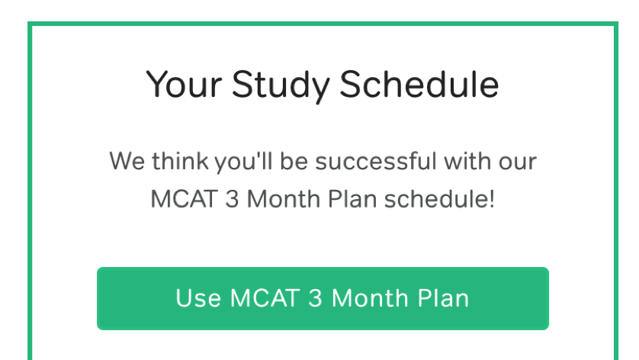Click the word Study in the heading

(281, 85)
